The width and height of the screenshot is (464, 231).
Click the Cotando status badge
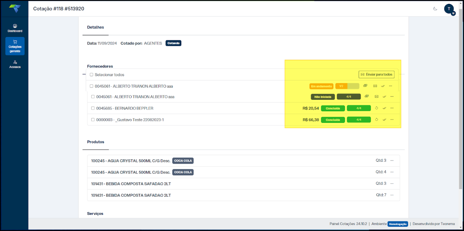click(x=174, y=43)
